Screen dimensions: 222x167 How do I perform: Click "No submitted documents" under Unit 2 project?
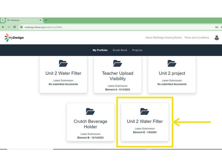pos(172,84)
